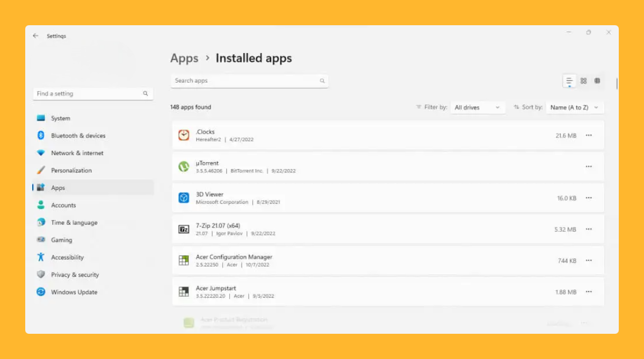
Task: Click the Acer Configuration Manager icon
Action: tap(184, 260)
